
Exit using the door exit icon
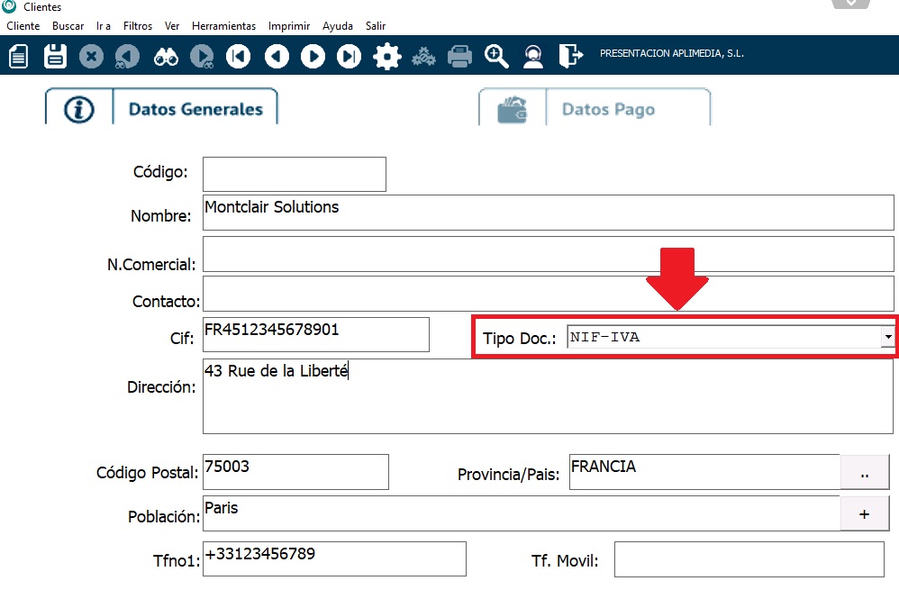(x=569, y=57)
